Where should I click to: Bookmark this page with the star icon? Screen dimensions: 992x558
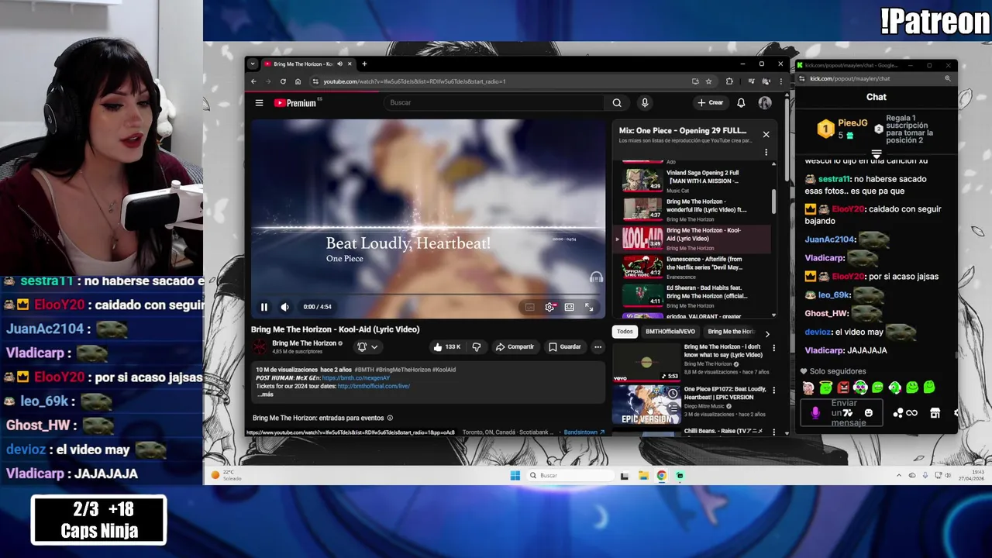pos(708,81)
